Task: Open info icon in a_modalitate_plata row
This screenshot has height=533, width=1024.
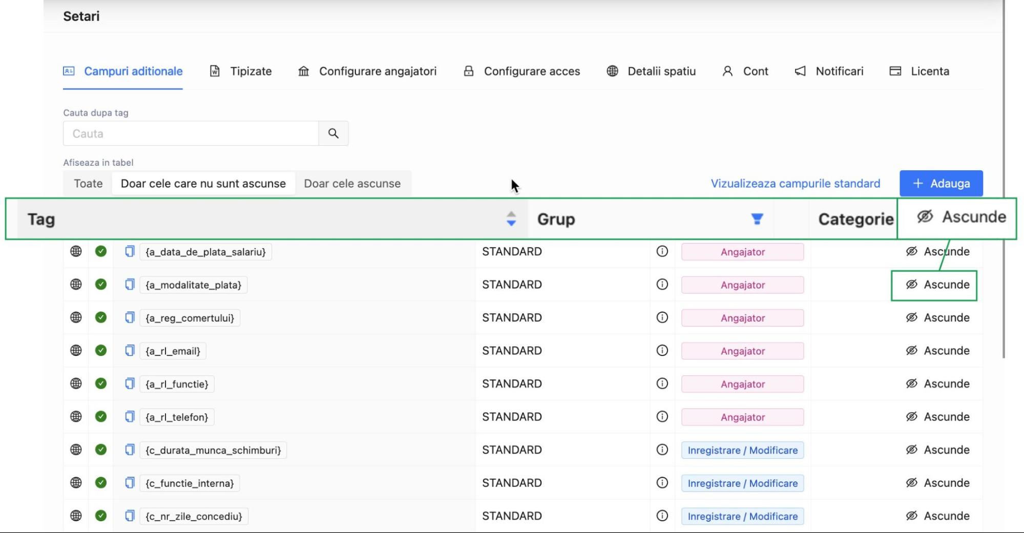Action: pos(662,284)
